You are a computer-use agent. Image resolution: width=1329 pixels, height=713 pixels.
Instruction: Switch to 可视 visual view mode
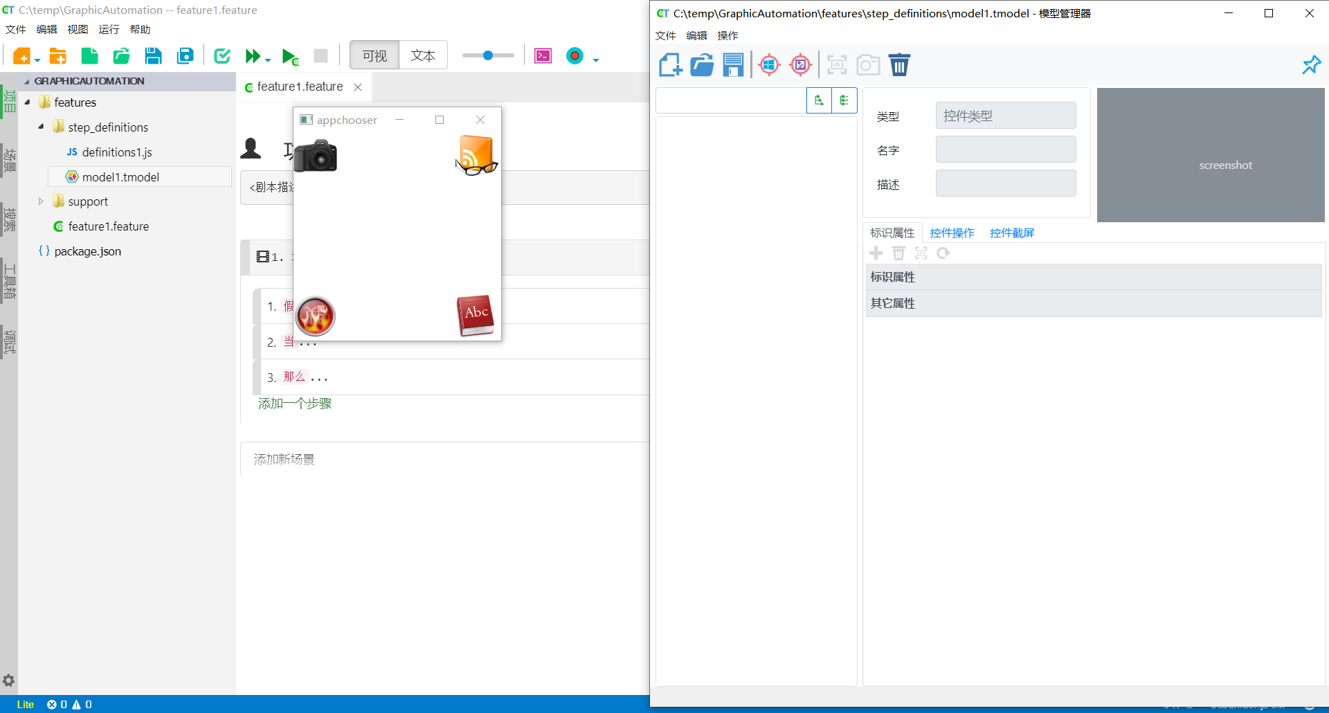374,55
